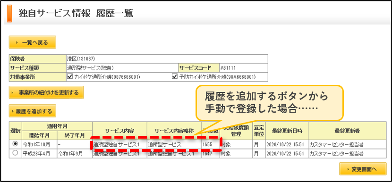Screen dimensions: 392x182
Task: Click the 履歴を追加する button
Action: pos(33,111)
